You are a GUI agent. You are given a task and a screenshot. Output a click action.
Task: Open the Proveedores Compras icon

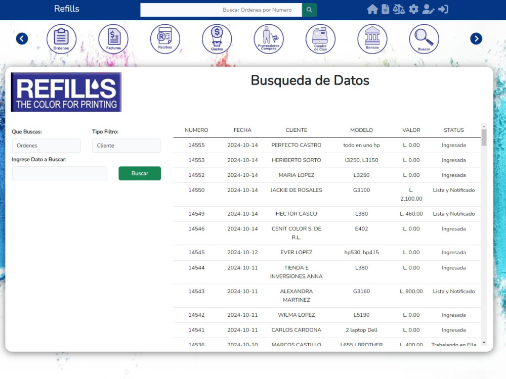[x=269, y=39]
